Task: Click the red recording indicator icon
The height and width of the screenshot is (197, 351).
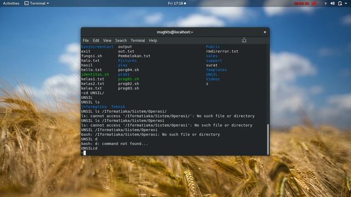Action: pos(314,4)
